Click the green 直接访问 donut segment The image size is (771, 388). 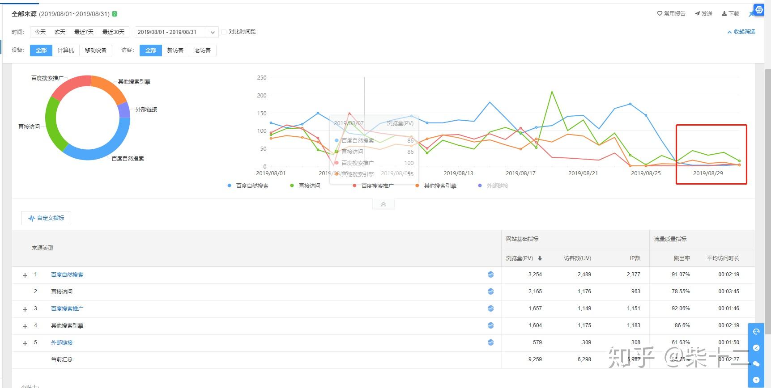point(52,124)
